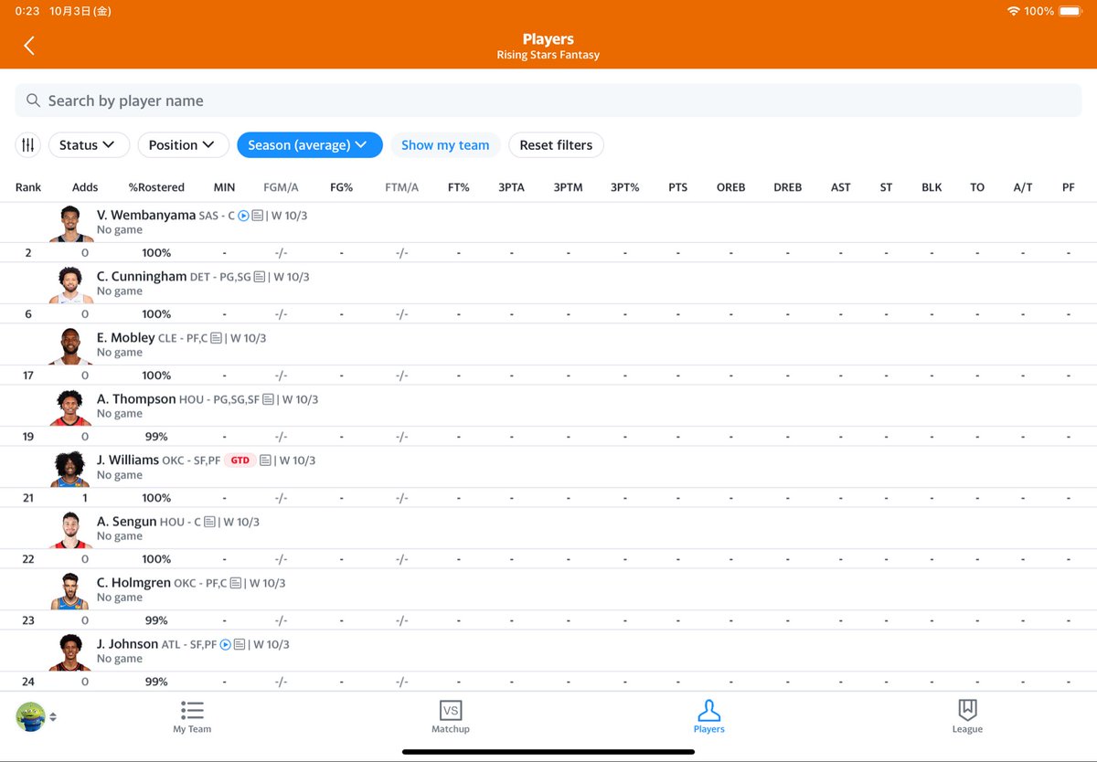Viewport: 1097px width, 762px height.
Task: Open A. Sengun's player notes icon
Action: (x=210, y=522)
